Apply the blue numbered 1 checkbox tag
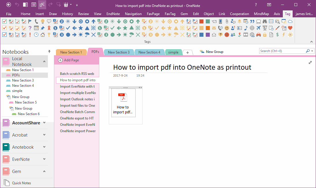 click(x=55, y=21)
